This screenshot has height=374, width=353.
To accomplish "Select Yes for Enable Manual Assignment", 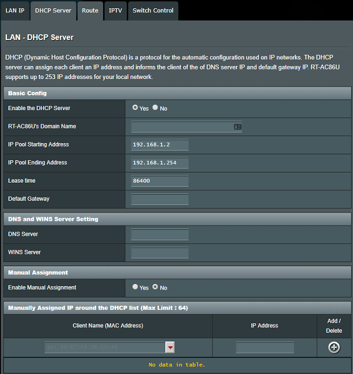I will pyautogui.click(x=135, y=287).
